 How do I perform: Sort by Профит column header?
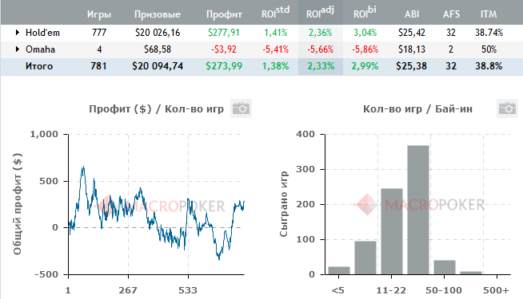pyautogui.click(x=224, y=14)
